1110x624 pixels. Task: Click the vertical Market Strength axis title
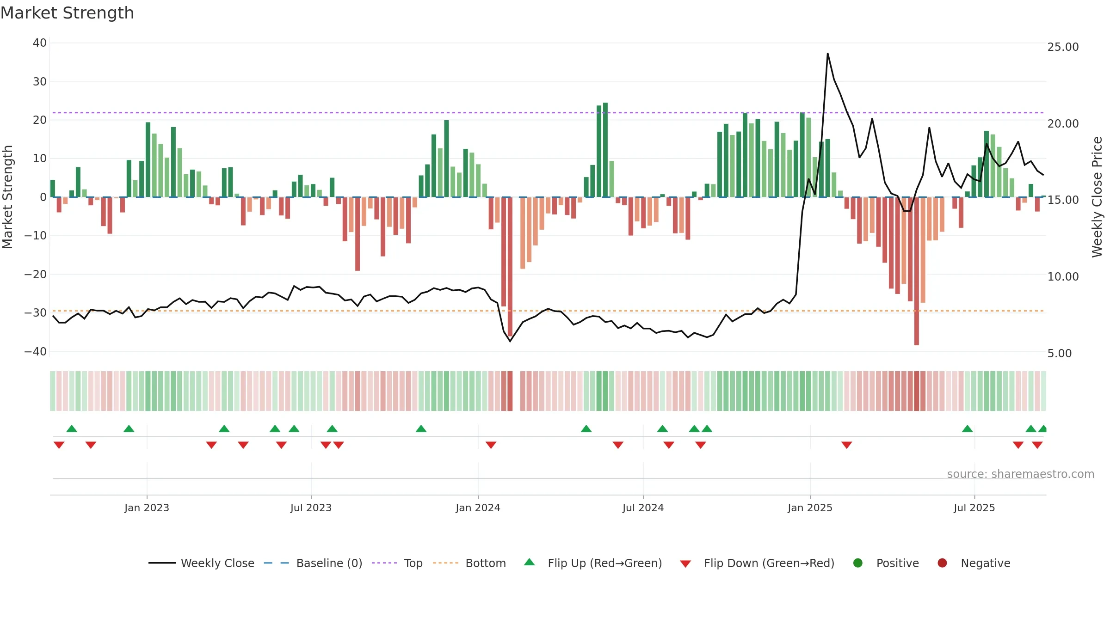8,197
